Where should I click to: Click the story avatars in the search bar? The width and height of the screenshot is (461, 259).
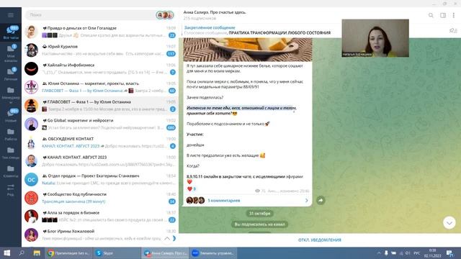pyautogui.click(x=165, y=15)
